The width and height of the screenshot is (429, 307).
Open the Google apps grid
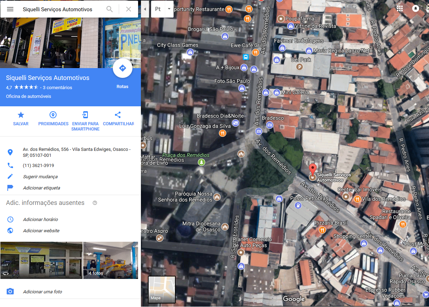click(x=400, y=8)
